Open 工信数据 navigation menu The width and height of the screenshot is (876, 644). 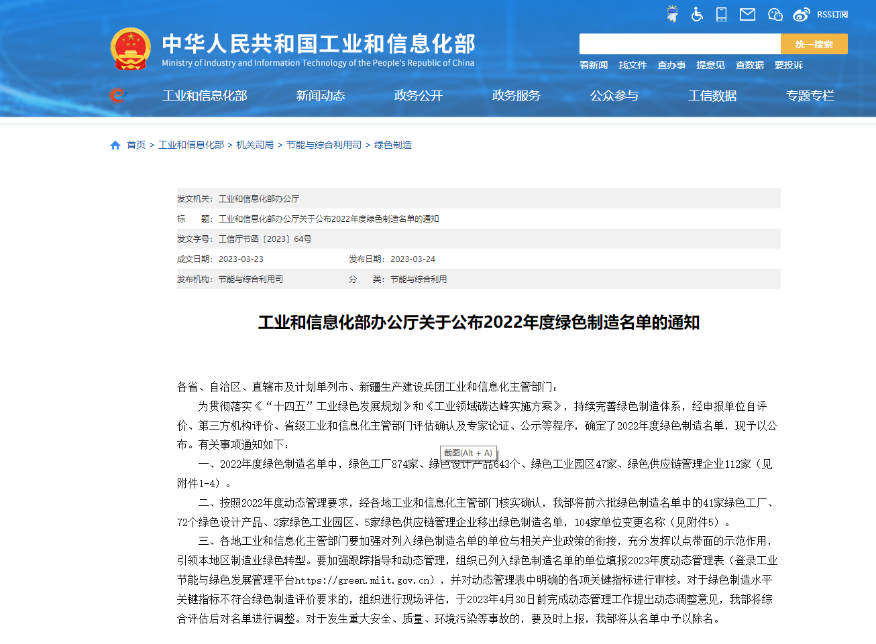712,96
